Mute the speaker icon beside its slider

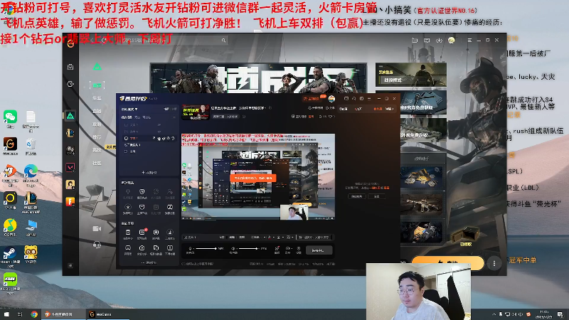[x=233, y=249]
